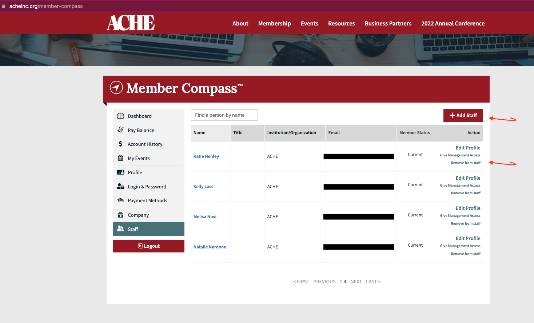
Task: Click the Company building icon
Action: [120, 215]
